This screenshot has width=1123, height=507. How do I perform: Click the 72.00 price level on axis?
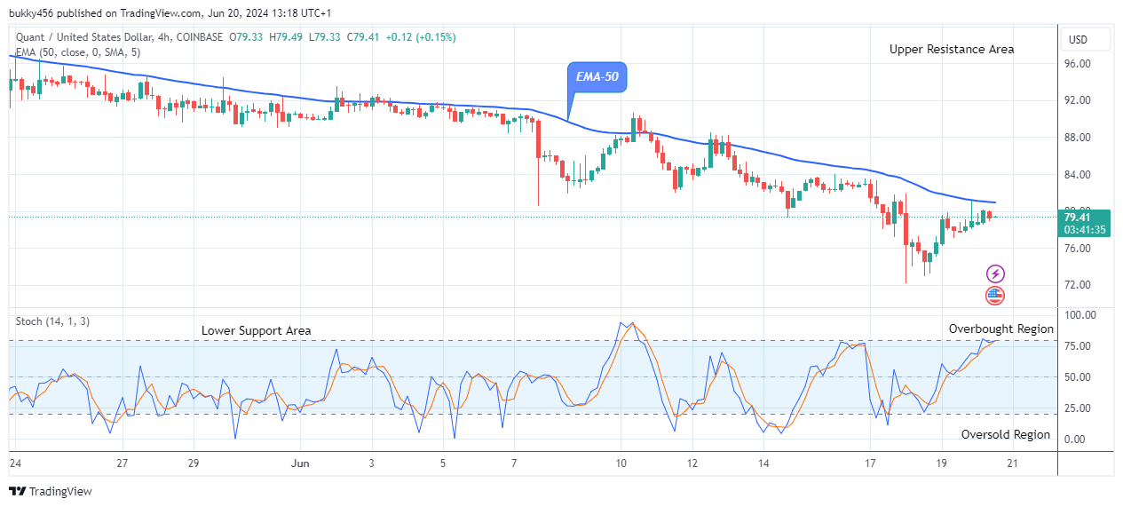pos(1078,285)
